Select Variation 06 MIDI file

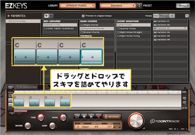click(x=170, y=39)
